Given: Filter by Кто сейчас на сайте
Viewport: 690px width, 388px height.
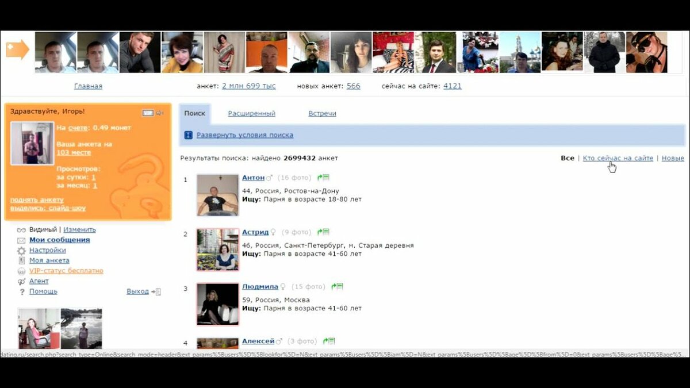Looking at the screenshot, I should pos(618,158).
